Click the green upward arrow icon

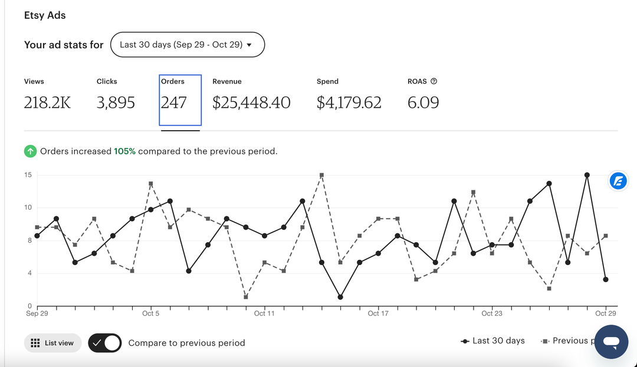[31, 151]
